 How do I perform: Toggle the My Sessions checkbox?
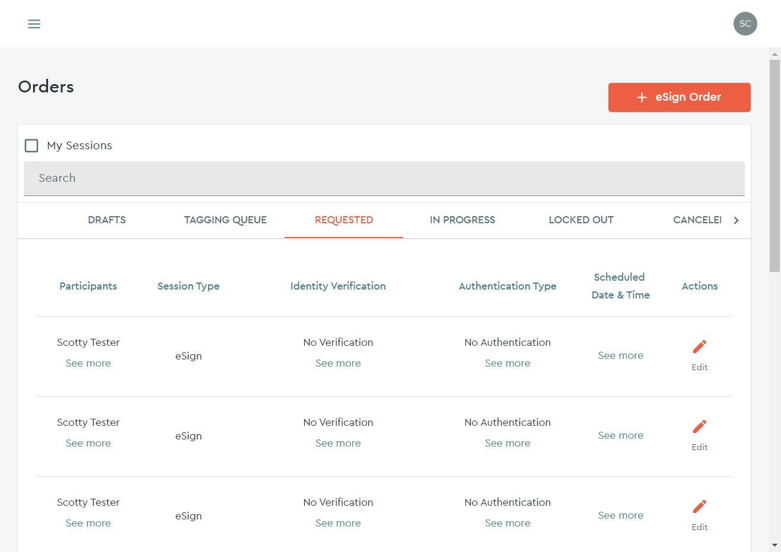click(31, 146)
